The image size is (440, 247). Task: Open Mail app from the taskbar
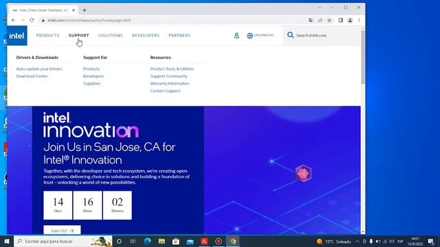[x=190, y=241]
